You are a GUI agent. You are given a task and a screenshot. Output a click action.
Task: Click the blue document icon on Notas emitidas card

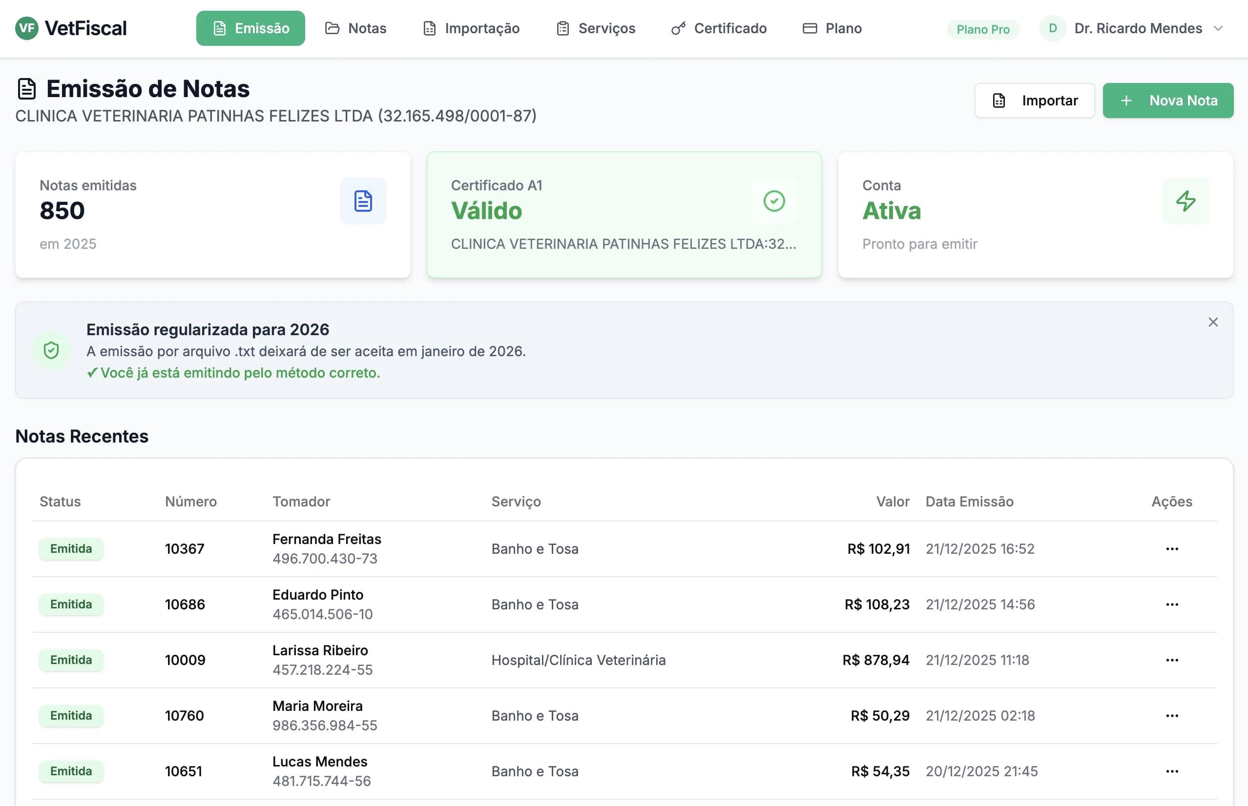coord(363,201)
